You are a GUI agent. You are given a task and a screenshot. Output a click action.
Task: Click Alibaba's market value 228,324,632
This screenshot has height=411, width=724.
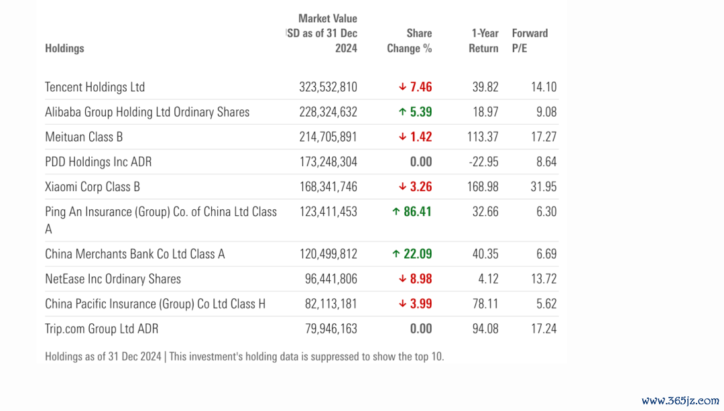click(328, 112)
